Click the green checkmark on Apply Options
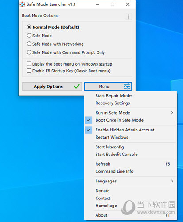The width and height of the screenshot is (183, 222). click(77, 86)
